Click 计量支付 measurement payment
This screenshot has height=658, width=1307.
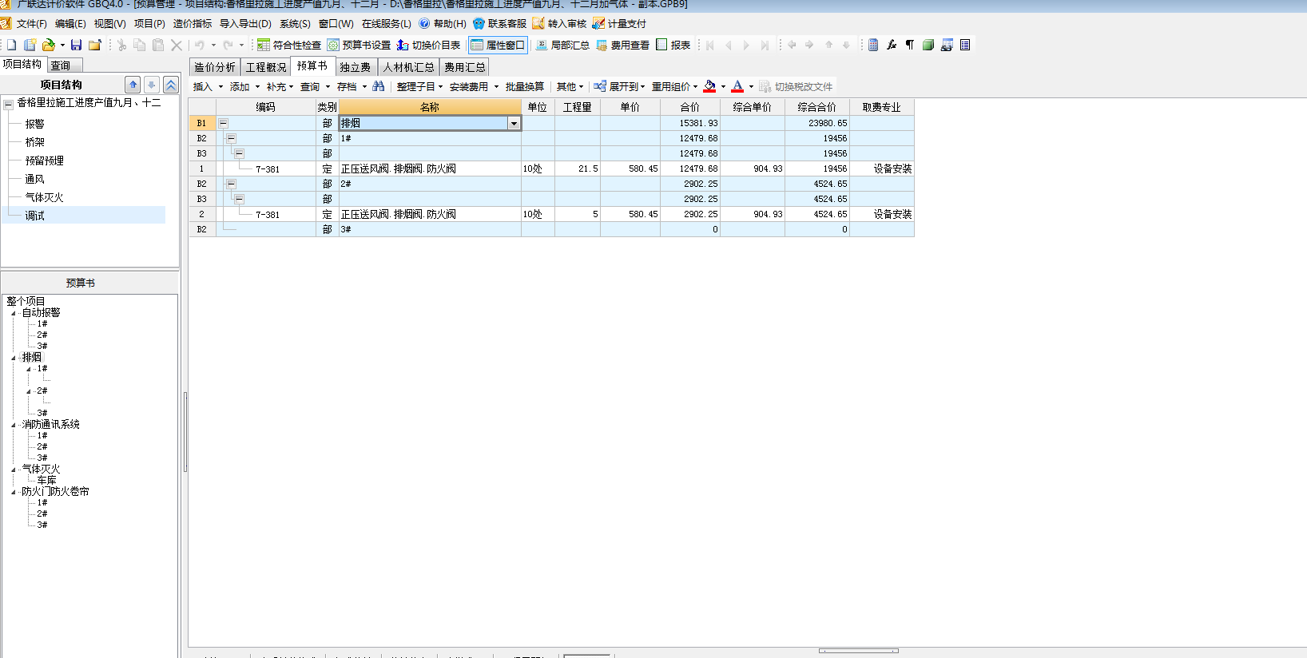620,24
